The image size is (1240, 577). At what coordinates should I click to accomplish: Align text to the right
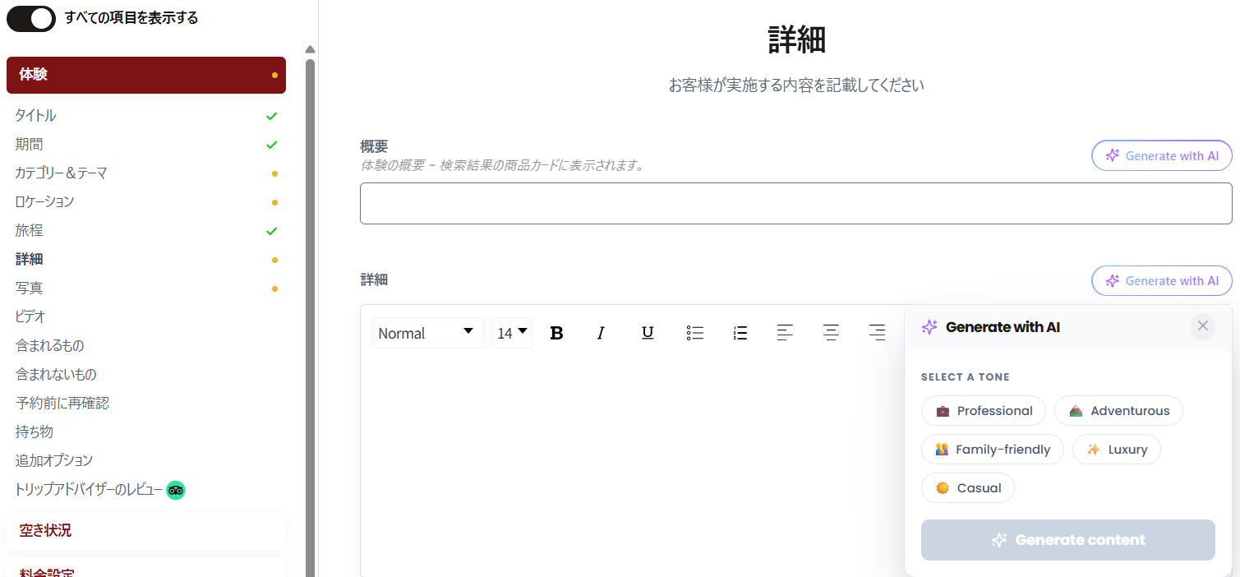[877, 333]
